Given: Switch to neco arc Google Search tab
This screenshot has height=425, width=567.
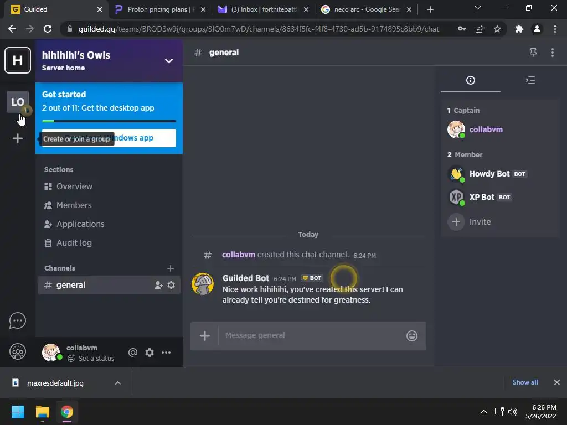Looking at the screenshot, I should point(367,9).
